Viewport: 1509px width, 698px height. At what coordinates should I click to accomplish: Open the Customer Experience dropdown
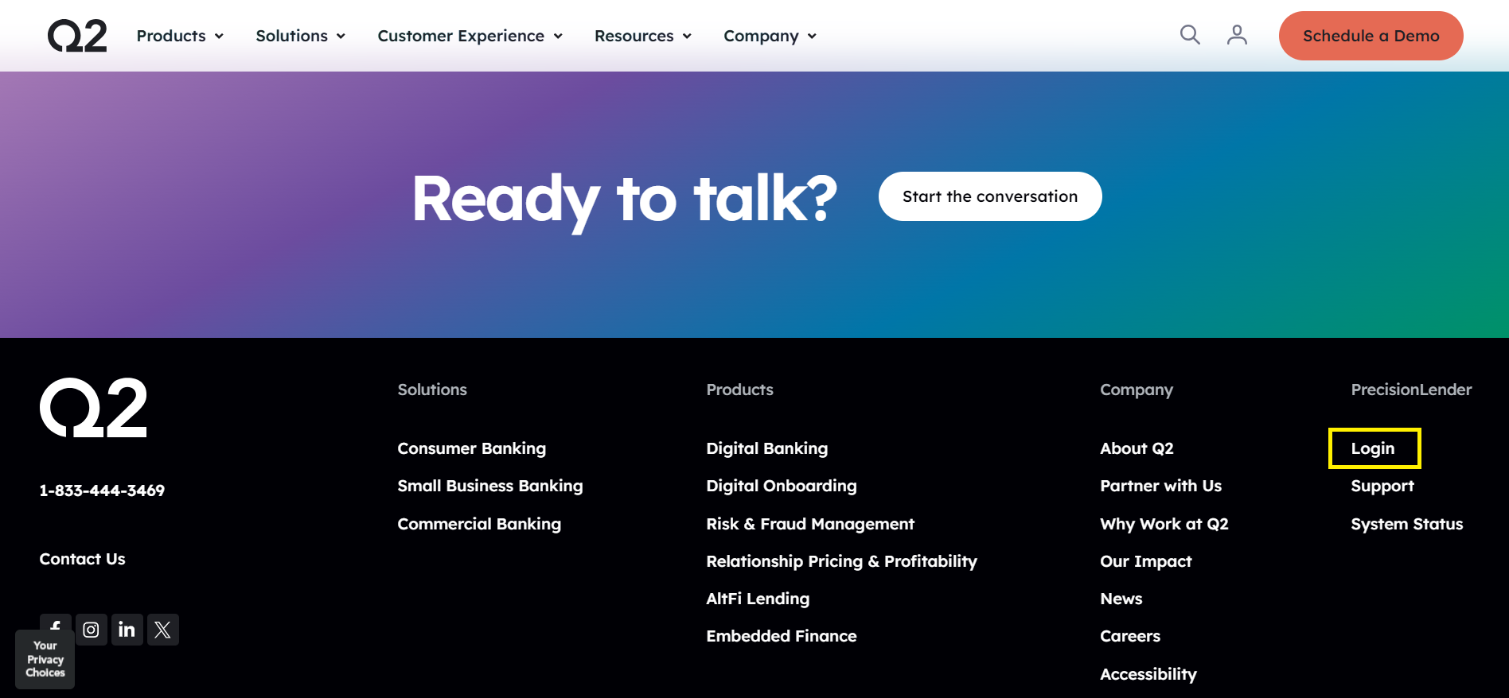click(470, 36)
